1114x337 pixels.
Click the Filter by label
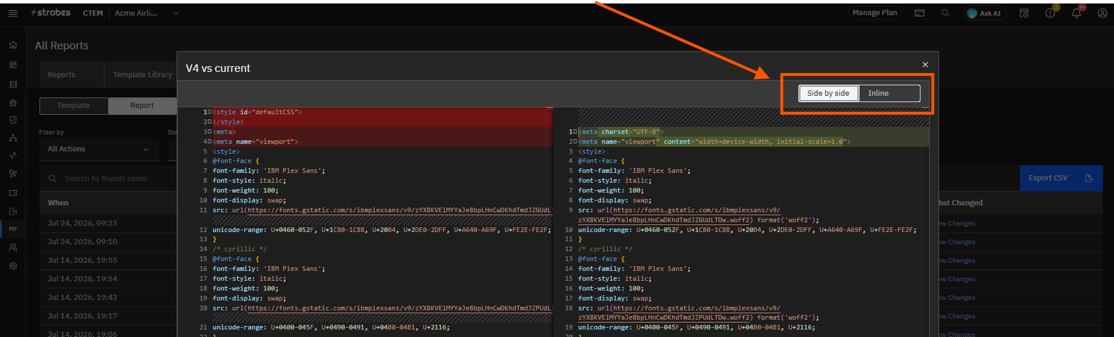pos(52,132)
